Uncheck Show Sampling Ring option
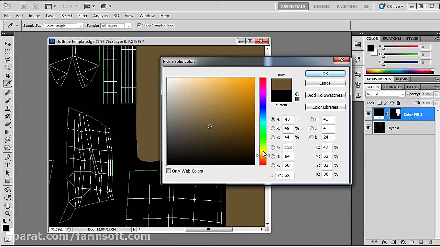 140,25
